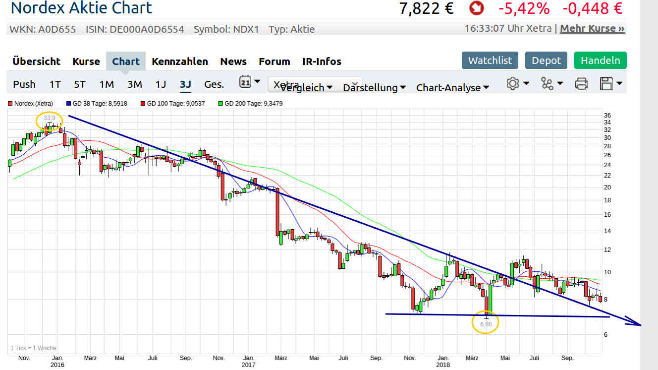Click the Depot button

(547, 61)
